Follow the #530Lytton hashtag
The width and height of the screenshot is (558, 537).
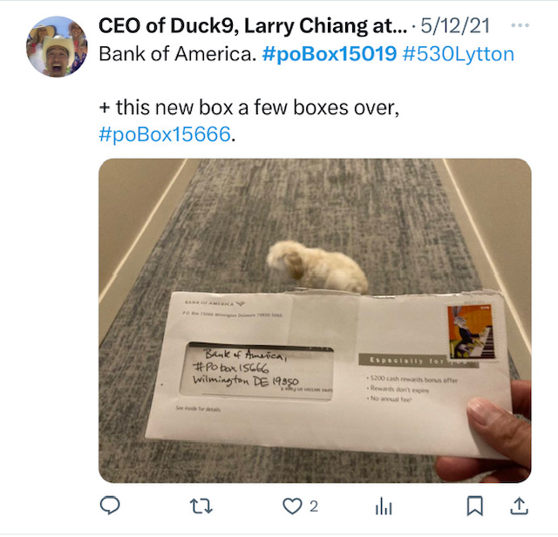click(459, 54)
